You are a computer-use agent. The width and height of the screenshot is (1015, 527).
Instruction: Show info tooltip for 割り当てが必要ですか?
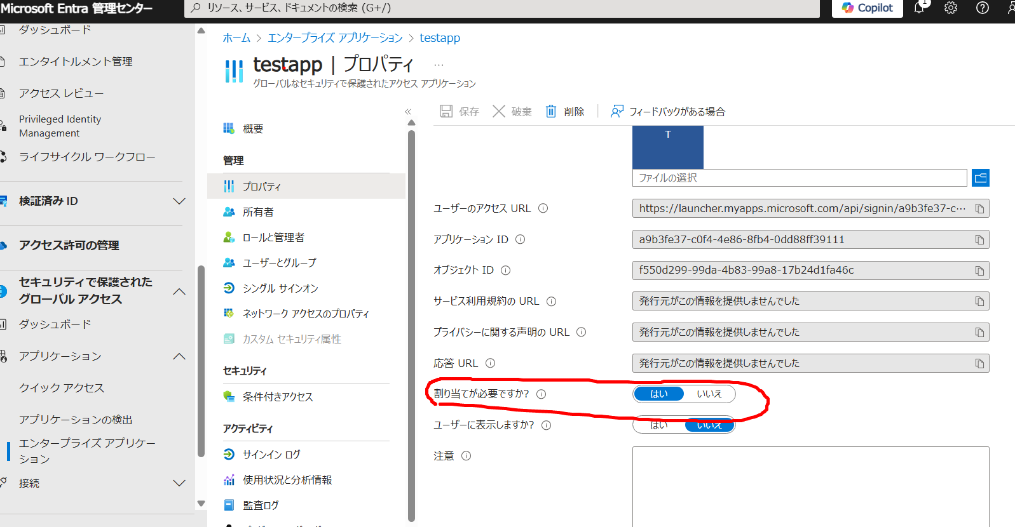click(542, 394)
